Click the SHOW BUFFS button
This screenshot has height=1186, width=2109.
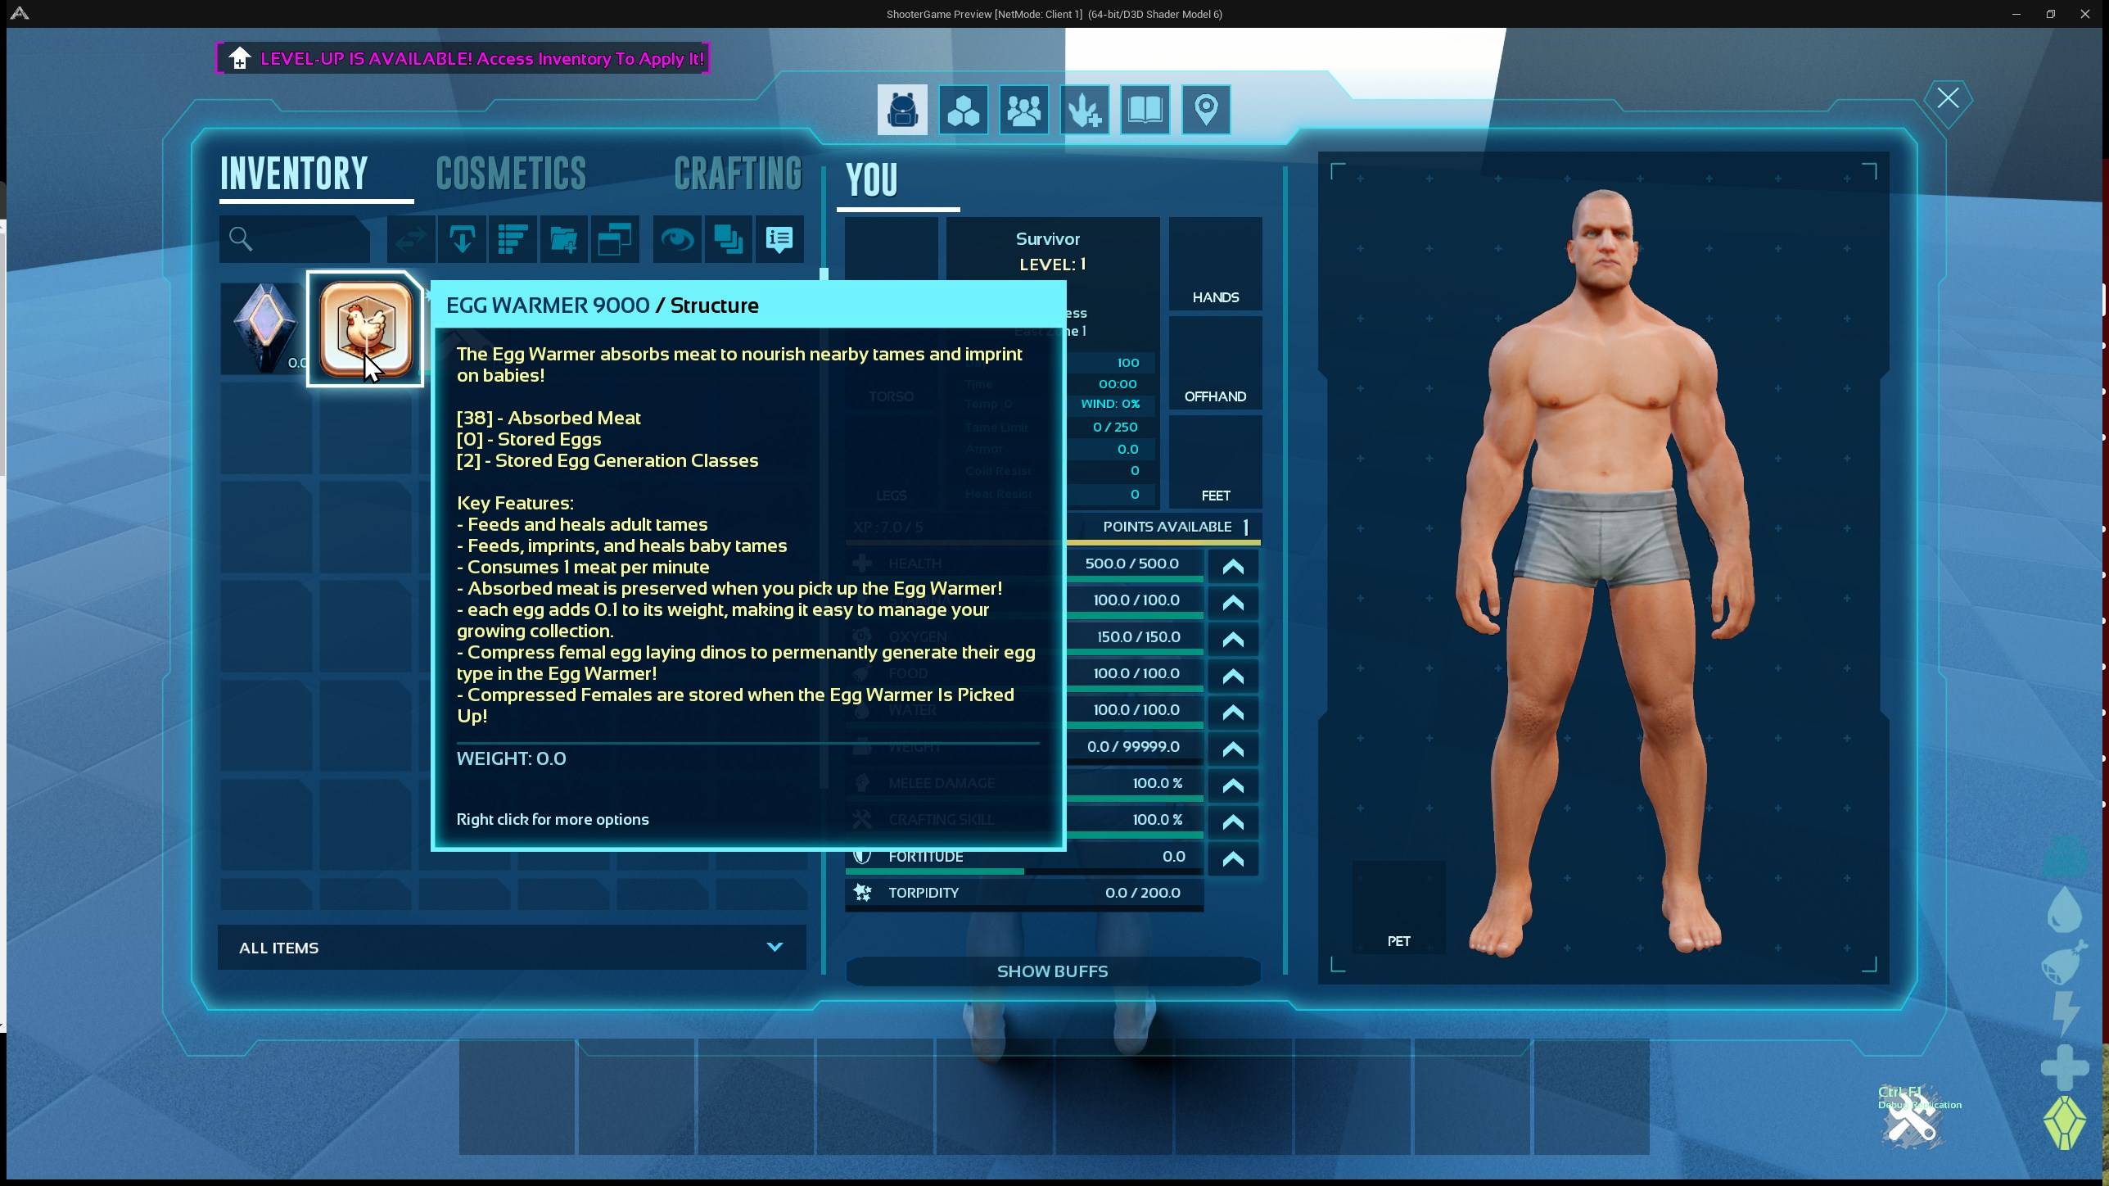(x=1052, y=971)
